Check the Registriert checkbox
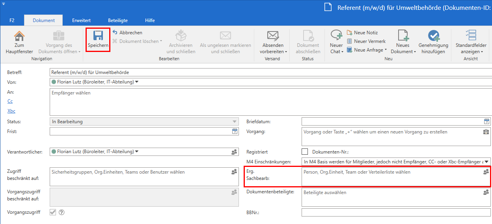 pos(305,152)
